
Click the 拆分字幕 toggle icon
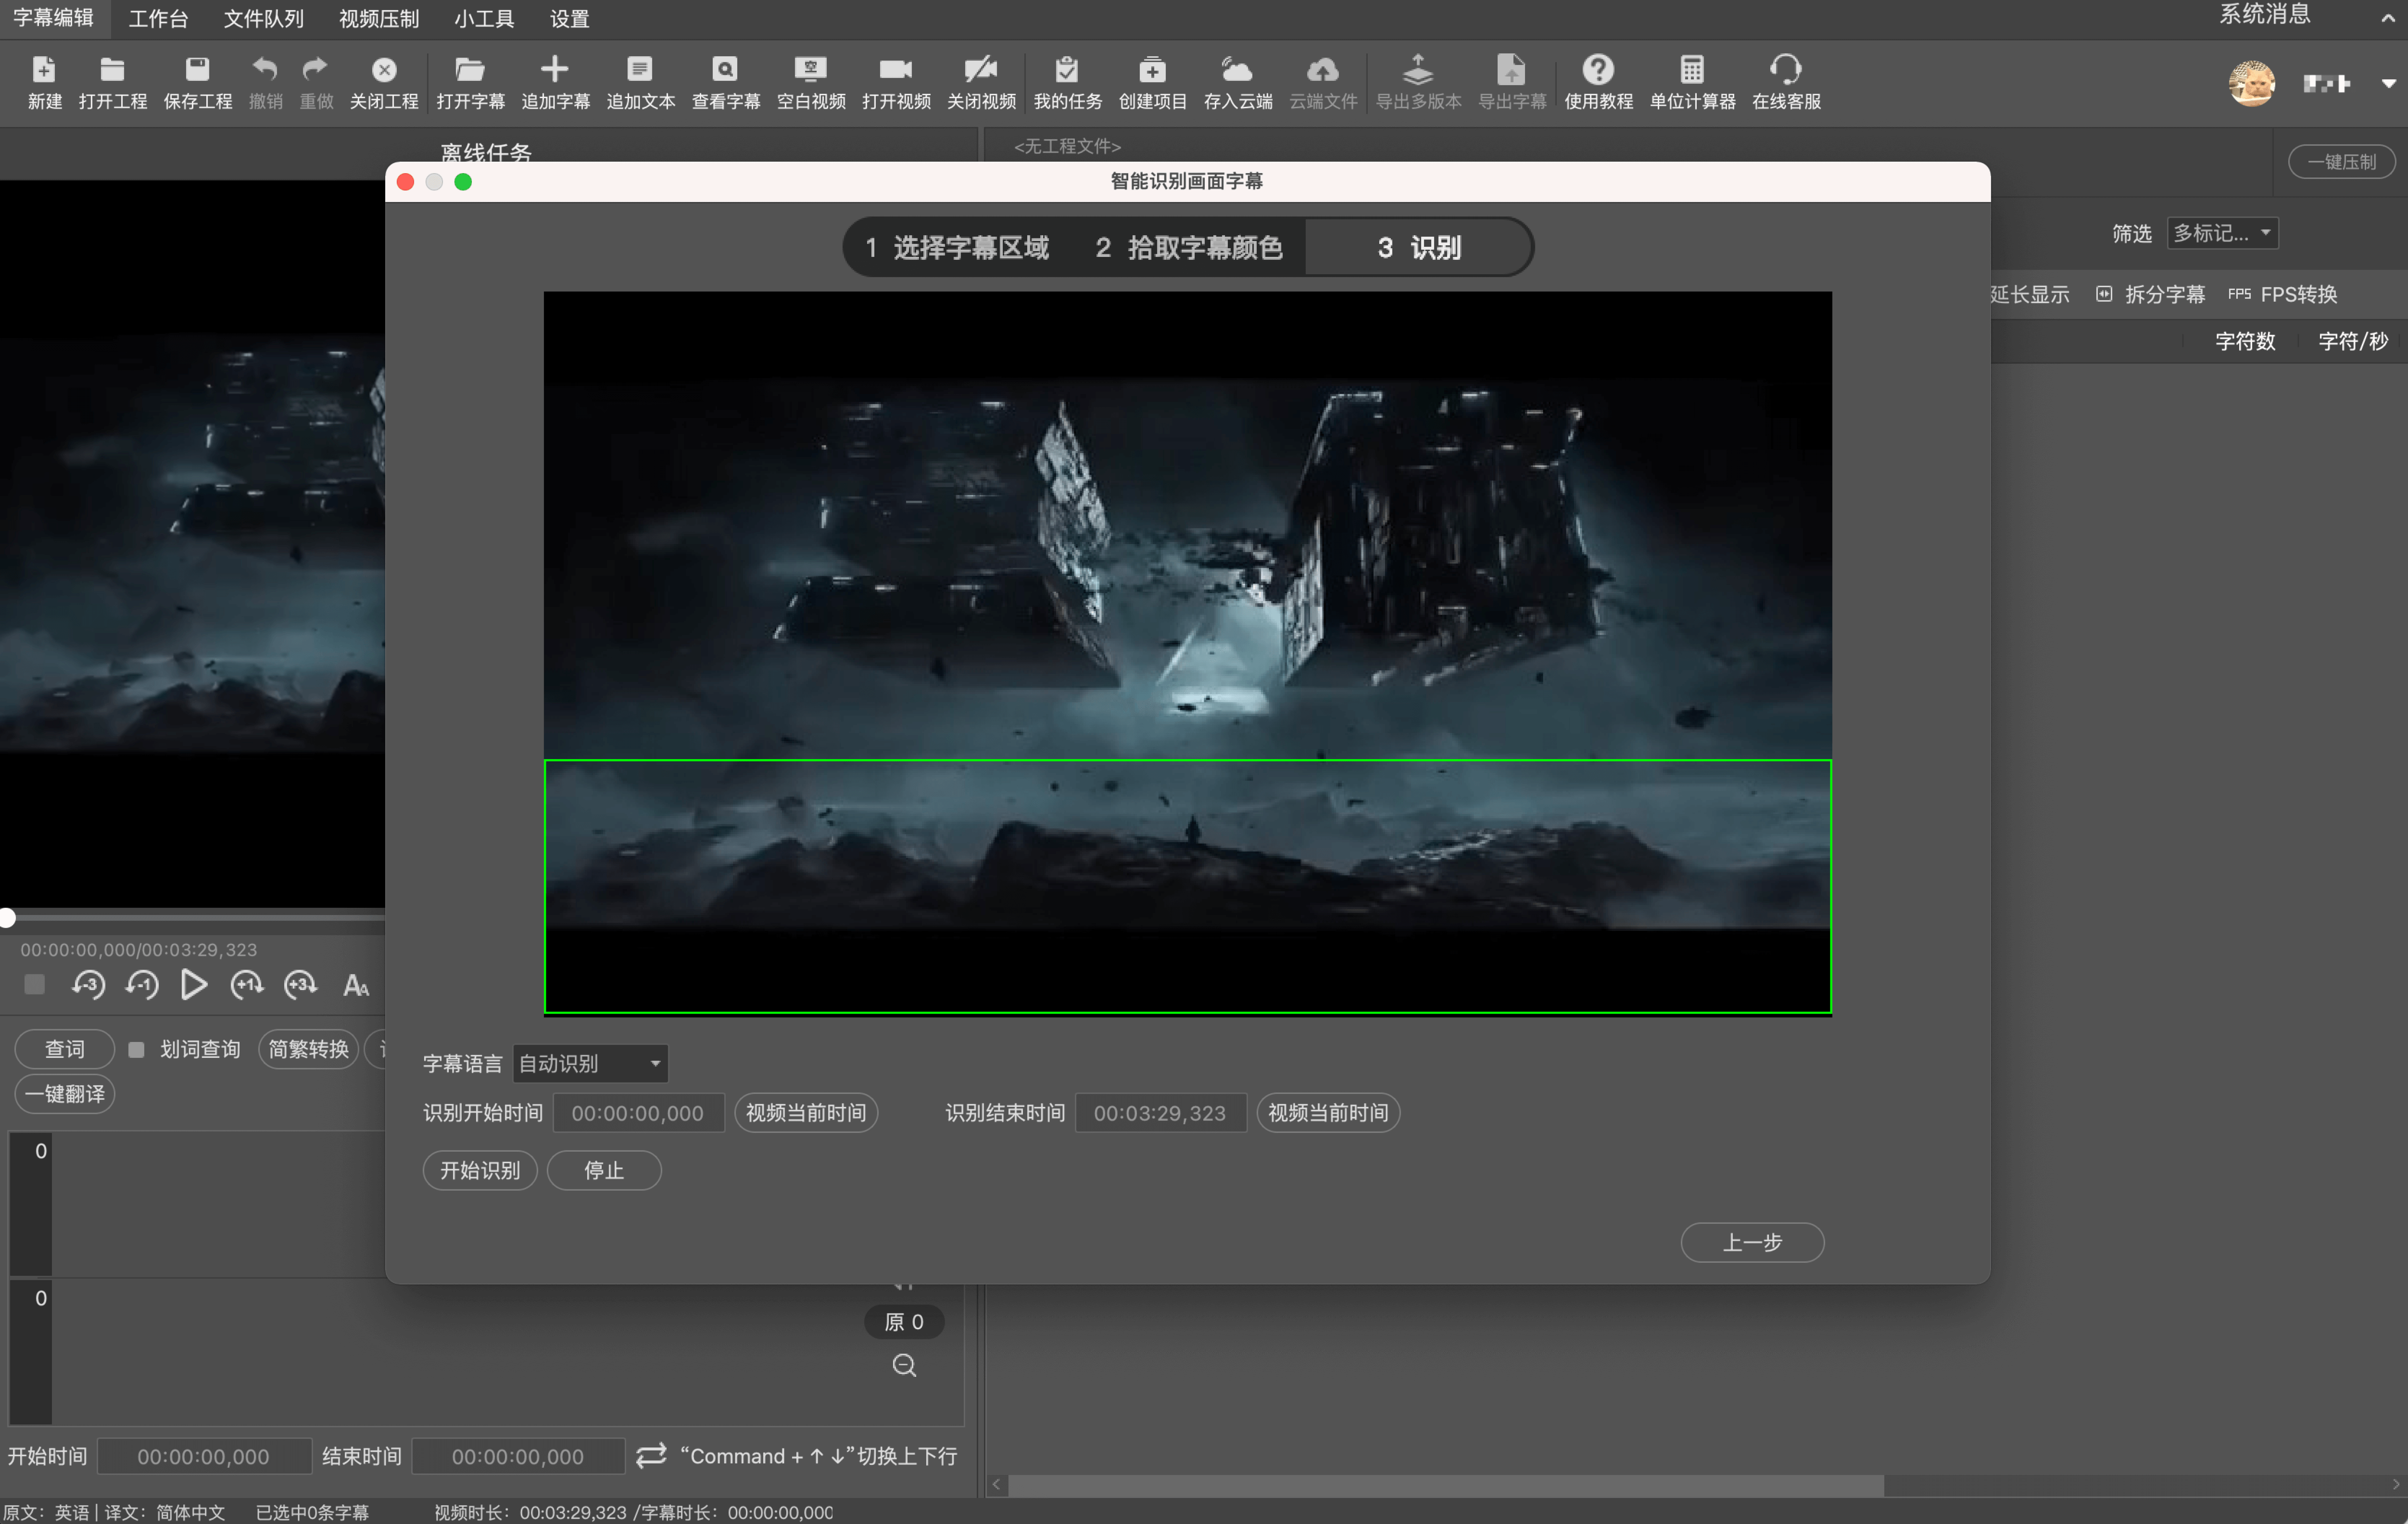click(2104, 294)
